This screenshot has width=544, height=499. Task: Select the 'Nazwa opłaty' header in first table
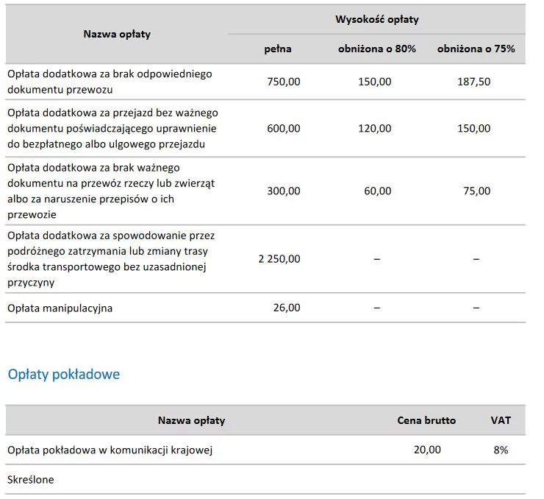pyautogui.click(x=117, y=34)
